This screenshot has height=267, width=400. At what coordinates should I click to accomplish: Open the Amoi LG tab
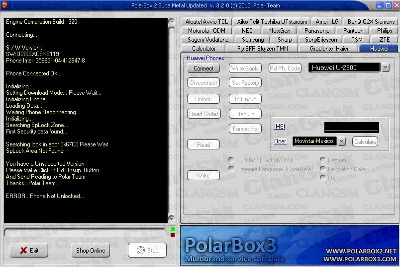pyautogui.click(x=327, y=22)
